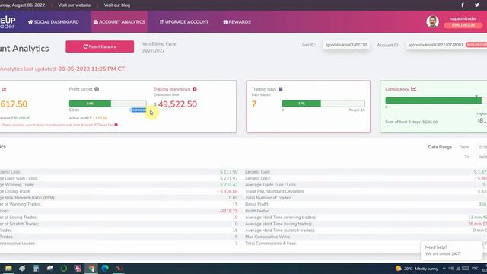Click the days traded value 7
Viewport: 487px width, 274px height.
tap(254, 104)
